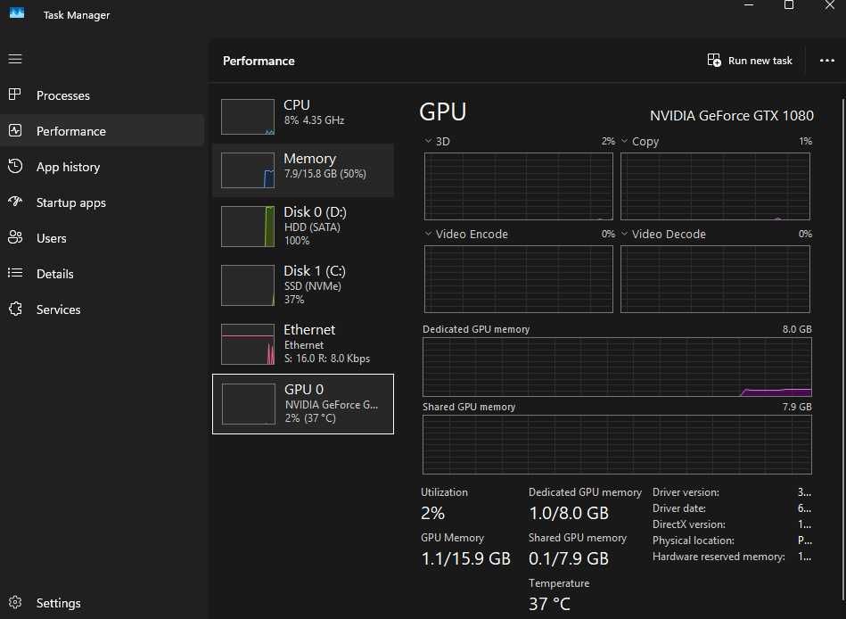Click the Driver version label
846x619 pixels.
686,492
